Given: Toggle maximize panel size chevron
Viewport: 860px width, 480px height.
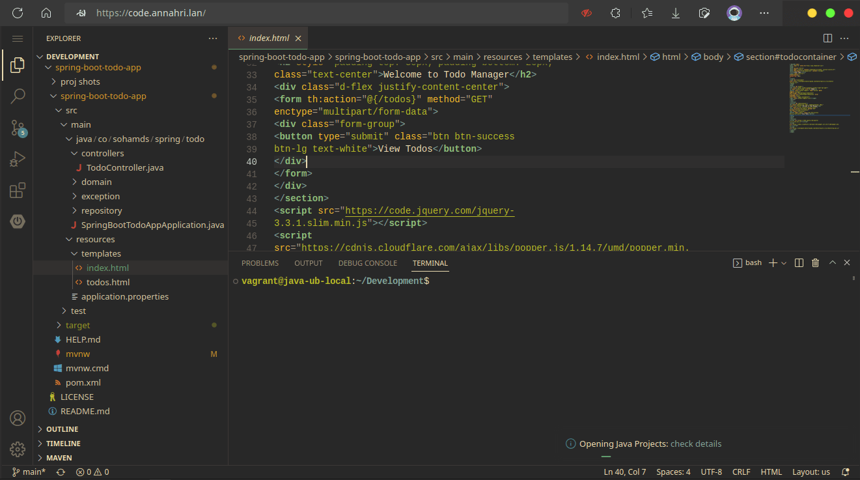Looking at the screenshot, I should pos(832,262).
